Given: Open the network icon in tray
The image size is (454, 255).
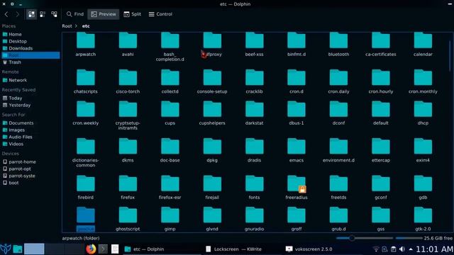Looking at the screenshot, I should click(x=376, y=249).
